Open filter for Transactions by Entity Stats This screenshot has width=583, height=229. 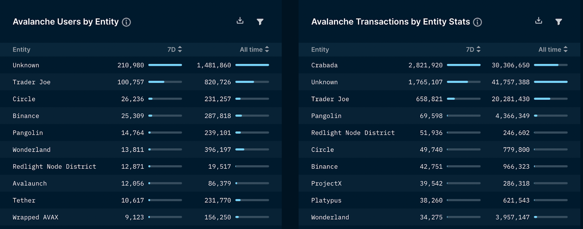[559, 22]
